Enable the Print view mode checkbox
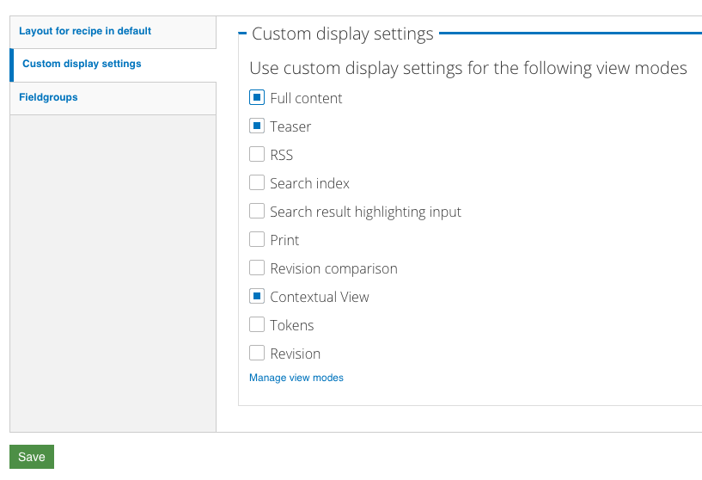Viewport: 702px width, 480px height. coord(257,240)
